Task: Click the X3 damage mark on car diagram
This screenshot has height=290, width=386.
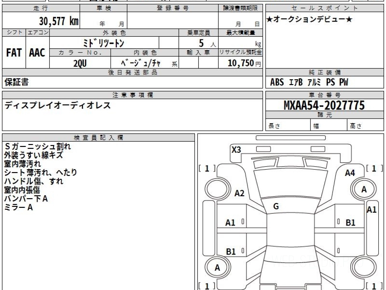Action: click(x=236, y=150)
